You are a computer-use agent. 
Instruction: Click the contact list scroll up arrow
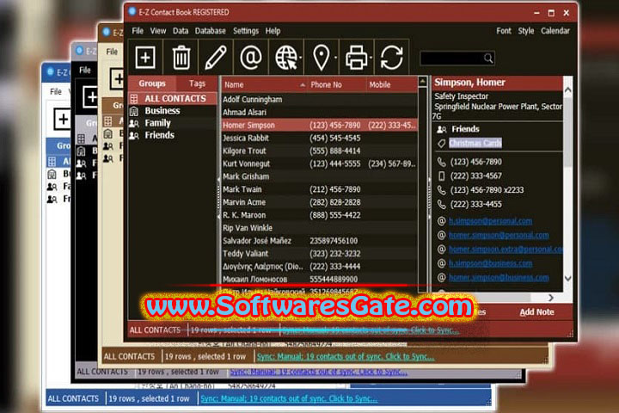point(422,82)
